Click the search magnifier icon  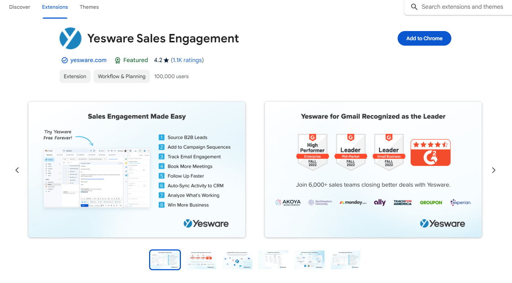414,7
